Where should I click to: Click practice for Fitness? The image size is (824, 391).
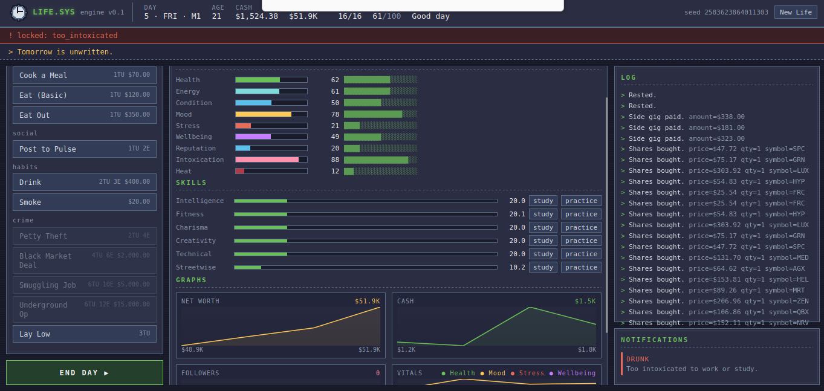(x=581, y=214)
